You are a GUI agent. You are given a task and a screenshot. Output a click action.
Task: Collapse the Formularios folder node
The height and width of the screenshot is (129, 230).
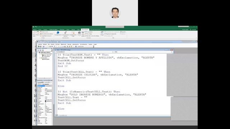pyautogui.click(x=40, y=58)
